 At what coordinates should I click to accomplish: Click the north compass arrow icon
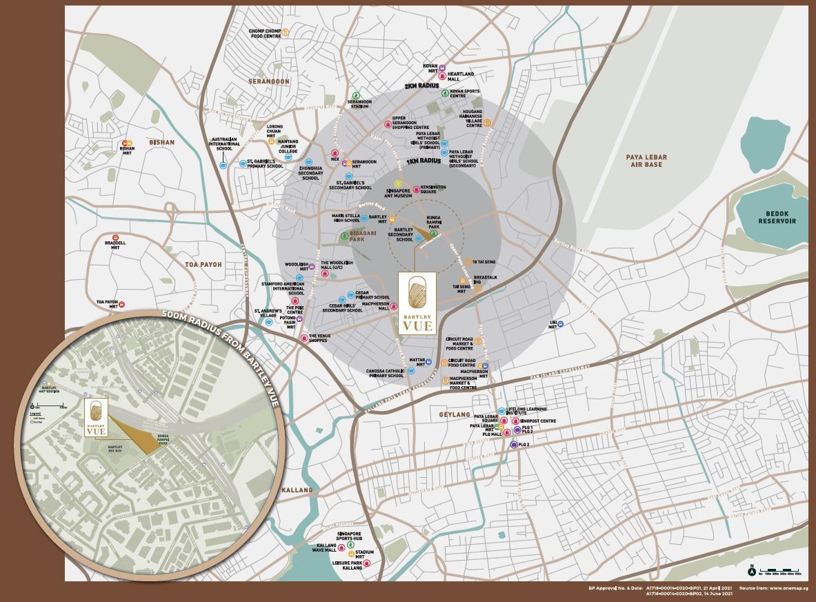tap(751, 570)
